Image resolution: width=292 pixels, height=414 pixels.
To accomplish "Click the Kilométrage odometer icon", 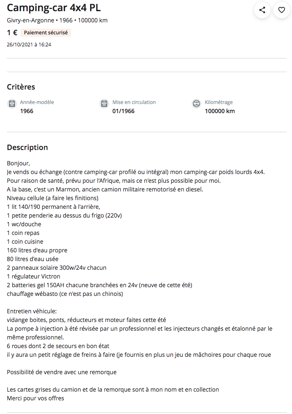I will point(196,104).
